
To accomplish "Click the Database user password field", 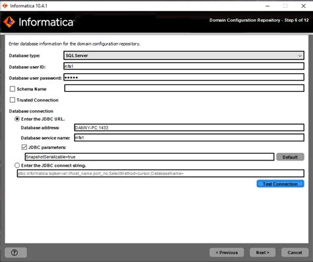I will [x=184, y=77].
